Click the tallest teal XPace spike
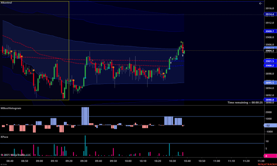Screen dimensions: 277x166 (x=85, y=146)
